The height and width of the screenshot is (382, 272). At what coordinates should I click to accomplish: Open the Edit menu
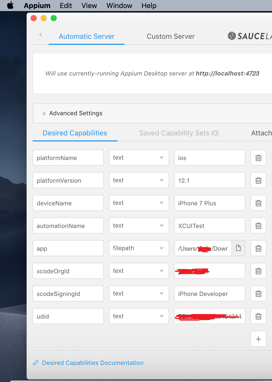66,6
